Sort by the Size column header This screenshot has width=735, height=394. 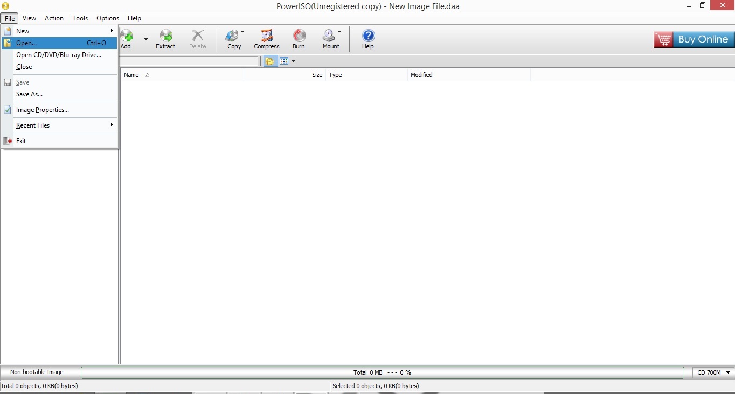pyautogui.click(x=285, y=75)
